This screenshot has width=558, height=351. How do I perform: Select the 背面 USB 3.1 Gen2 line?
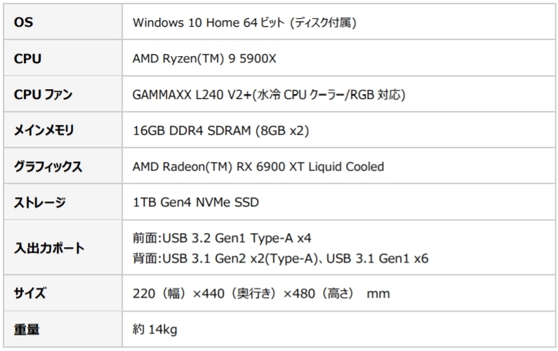click(280, 258)
